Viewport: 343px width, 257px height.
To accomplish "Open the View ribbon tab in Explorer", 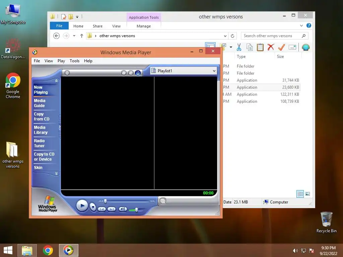I will 116,26.
